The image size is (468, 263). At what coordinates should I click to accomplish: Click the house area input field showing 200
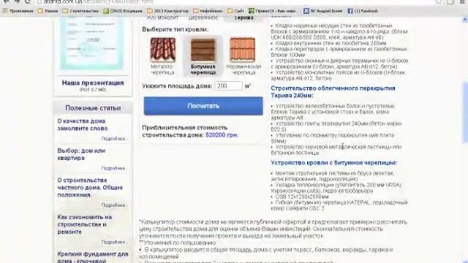229,86
